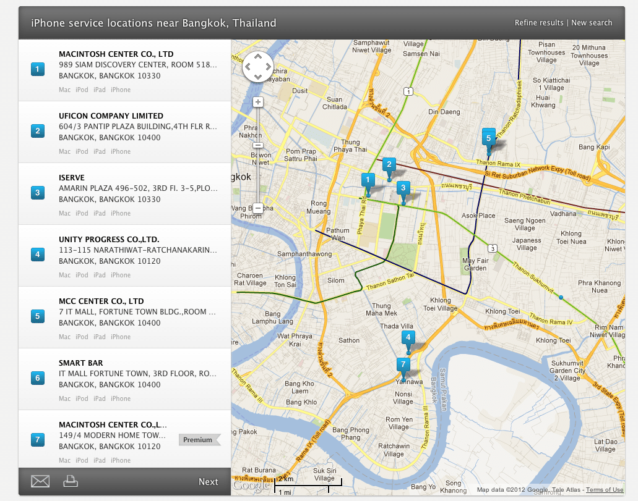Go to the Next page of results
638x501 pixels.
209,482
